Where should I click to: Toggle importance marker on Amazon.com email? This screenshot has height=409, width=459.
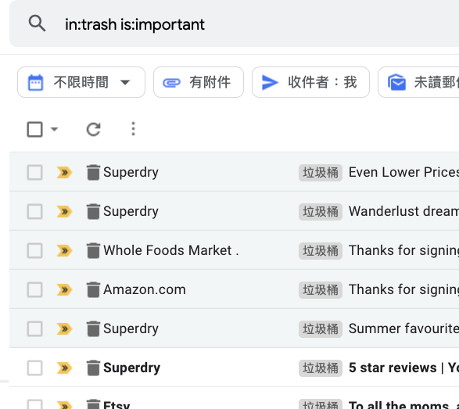[x=64, y=290]
